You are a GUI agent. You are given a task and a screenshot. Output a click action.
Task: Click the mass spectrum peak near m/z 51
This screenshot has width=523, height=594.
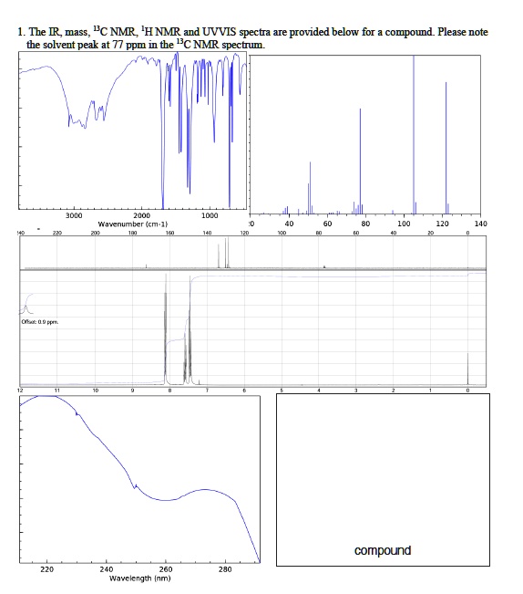[x=310, y=188]
